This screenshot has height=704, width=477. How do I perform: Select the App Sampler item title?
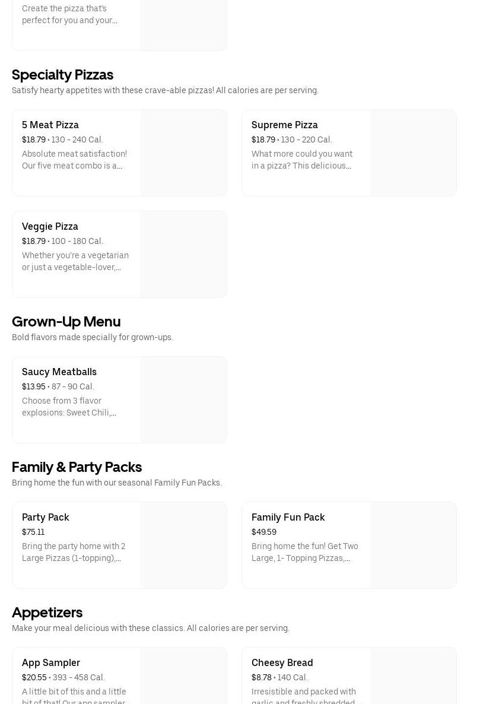pos(51,662)
